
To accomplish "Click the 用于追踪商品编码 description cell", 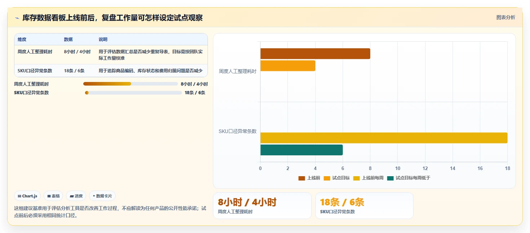I will (151, 71).
